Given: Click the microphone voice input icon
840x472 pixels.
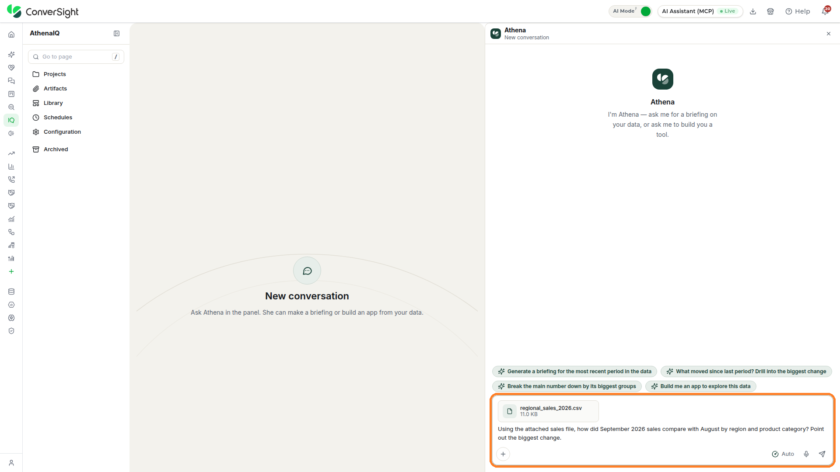Looking at the screenshot, I should click(806, 454).
